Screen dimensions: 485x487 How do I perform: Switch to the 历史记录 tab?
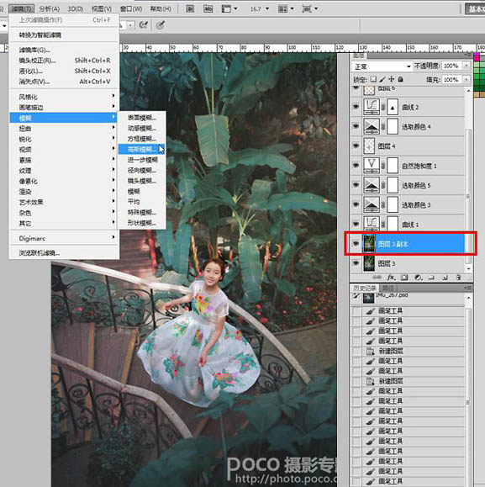point(365,288)
